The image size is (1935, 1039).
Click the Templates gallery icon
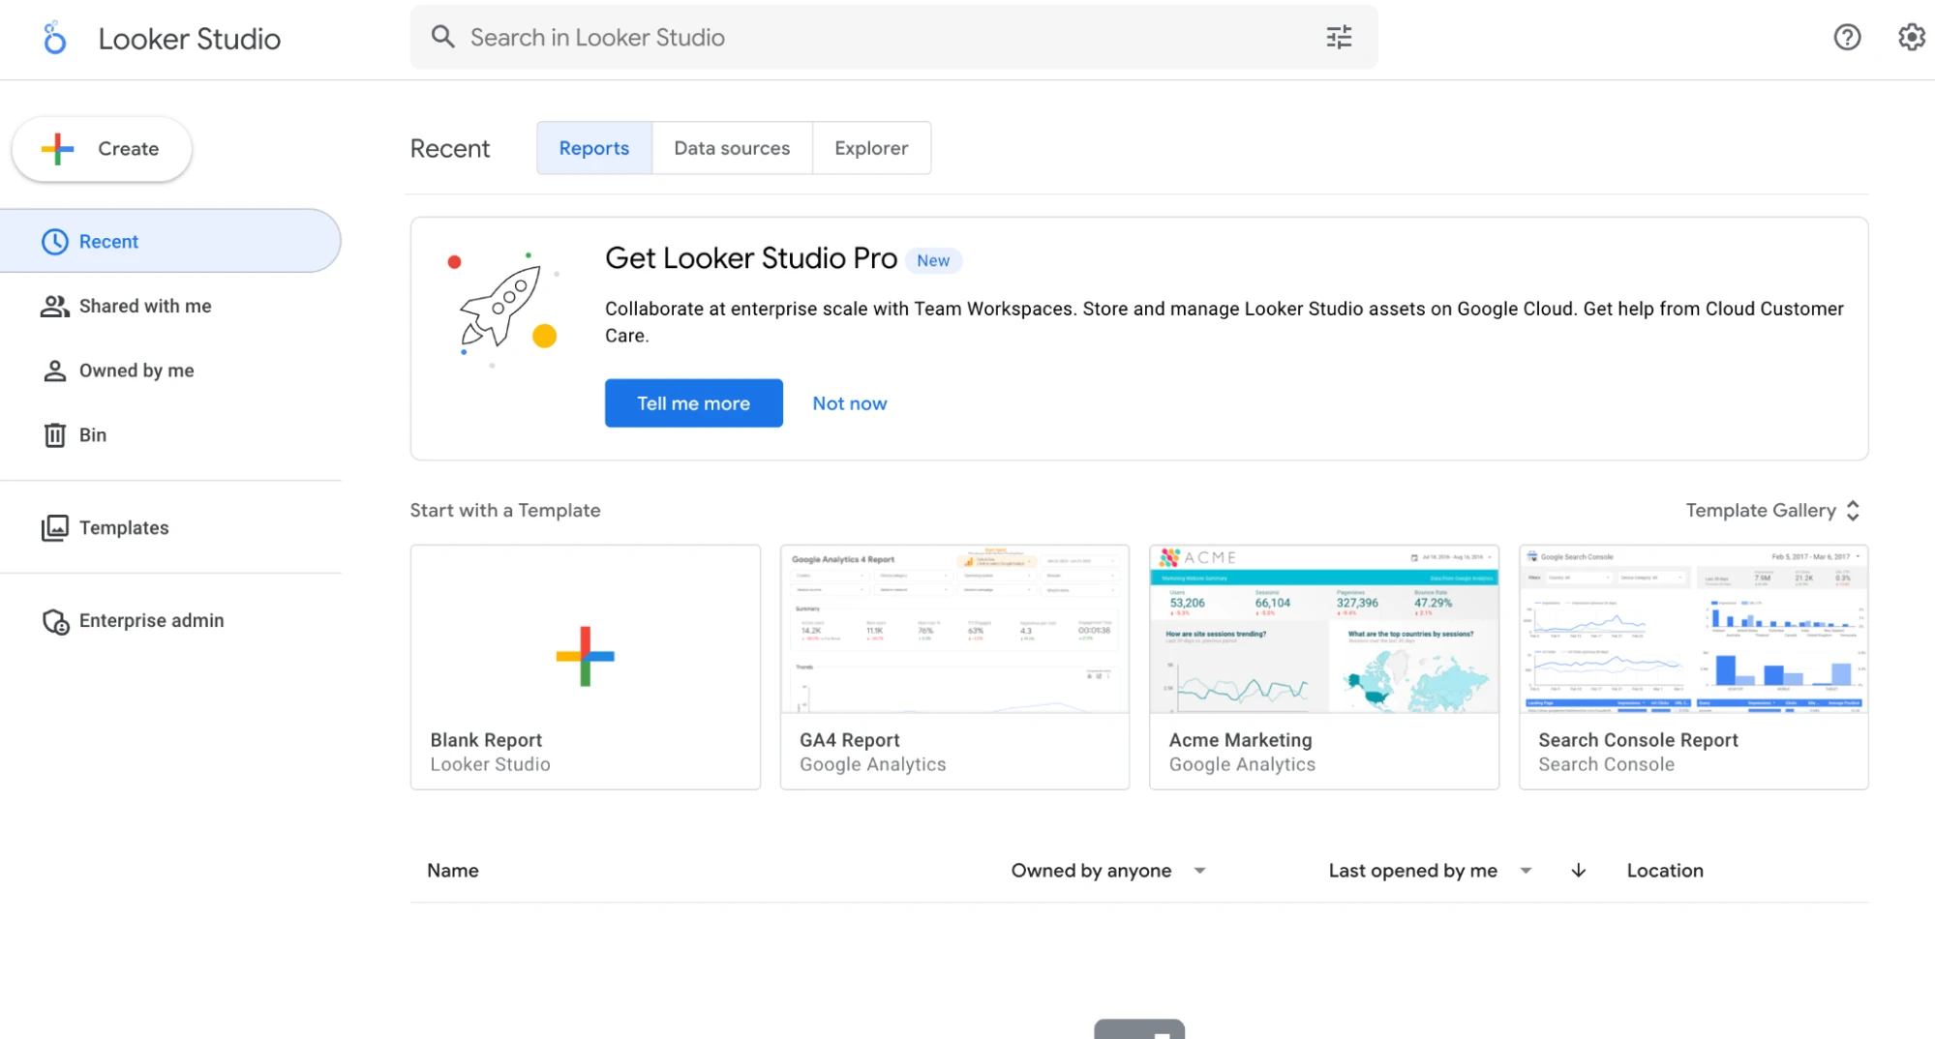point(55,527)
